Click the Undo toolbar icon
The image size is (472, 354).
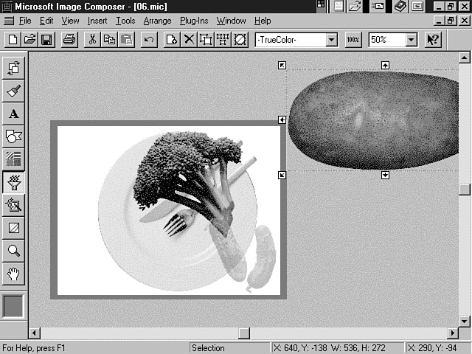tap(149, 40)
